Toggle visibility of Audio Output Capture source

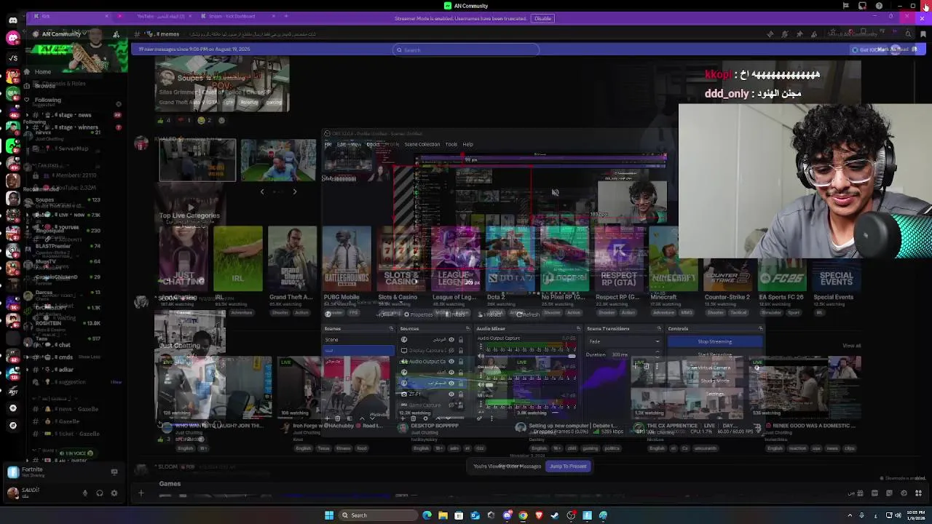point(451,361)
